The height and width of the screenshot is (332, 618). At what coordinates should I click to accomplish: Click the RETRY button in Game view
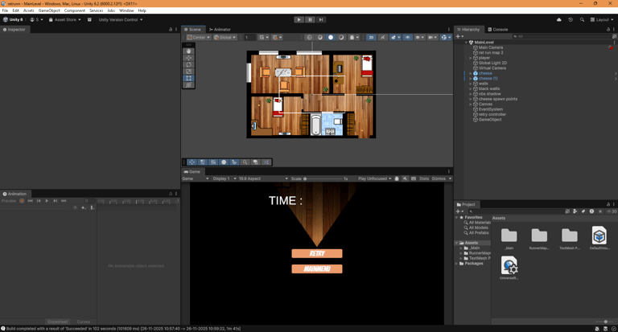[x=317, y=253]
